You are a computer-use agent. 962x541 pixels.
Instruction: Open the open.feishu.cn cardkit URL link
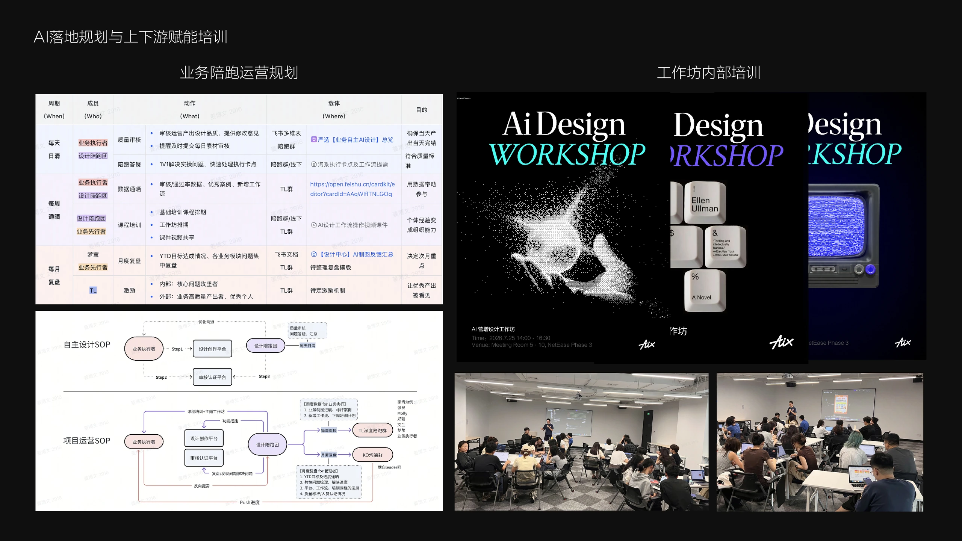[x=352, y=189]
